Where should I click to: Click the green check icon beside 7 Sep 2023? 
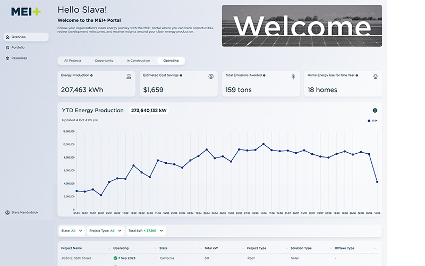pyautogui.click(x=115, y=258)
